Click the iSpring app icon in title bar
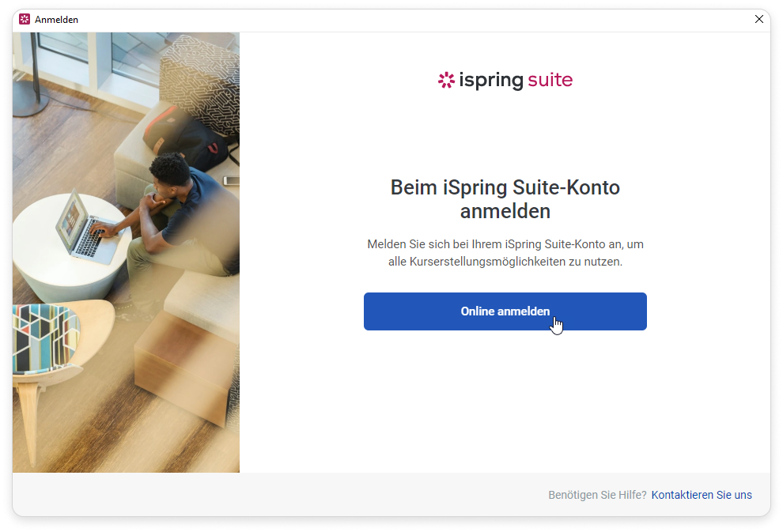783x532 pixels. click(x=25, y=19)
